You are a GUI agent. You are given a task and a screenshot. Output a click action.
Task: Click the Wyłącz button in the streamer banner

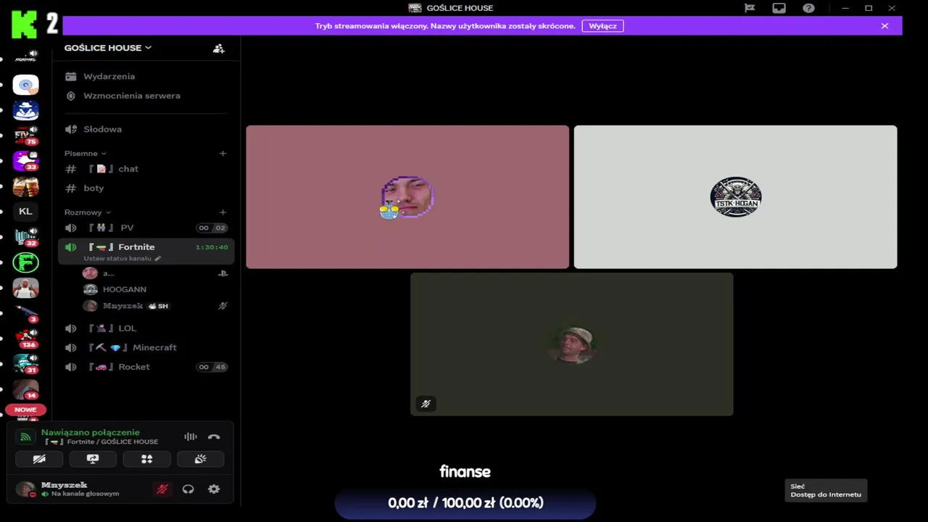[x=602, y=26]
